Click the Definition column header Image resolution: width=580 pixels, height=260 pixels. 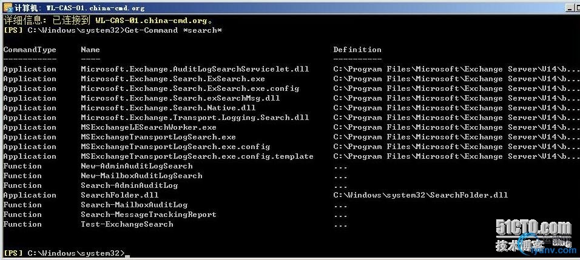click(357, 50)
